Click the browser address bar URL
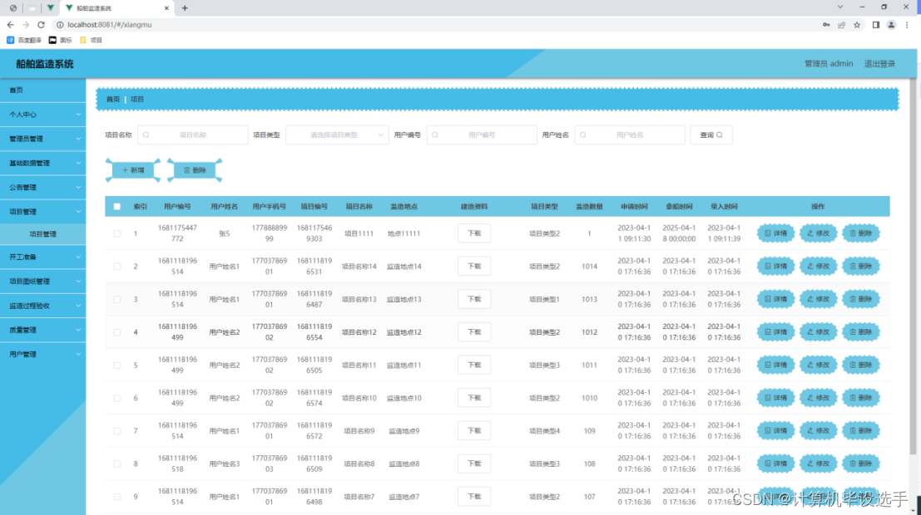921x515 pixels. tap(109, 25)
